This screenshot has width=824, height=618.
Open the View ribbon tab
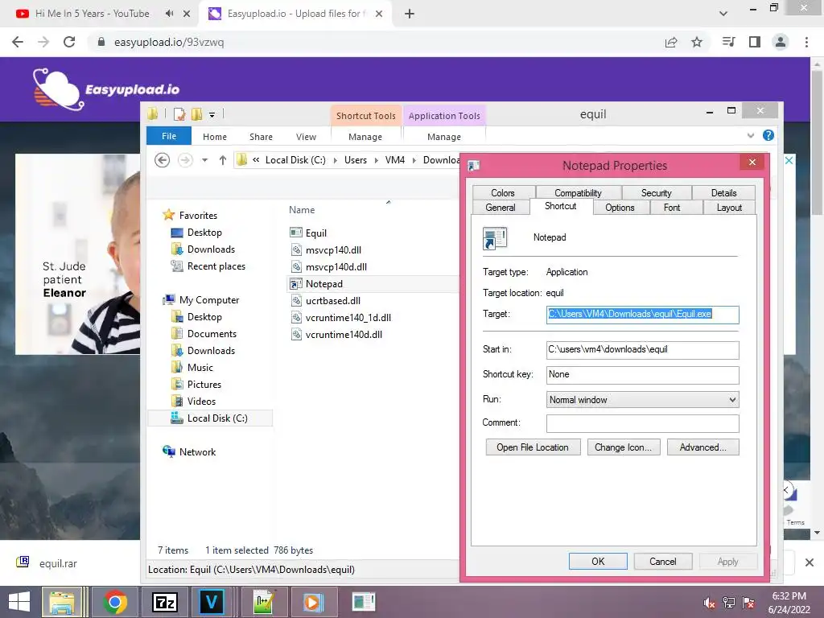tap(306, 137)
